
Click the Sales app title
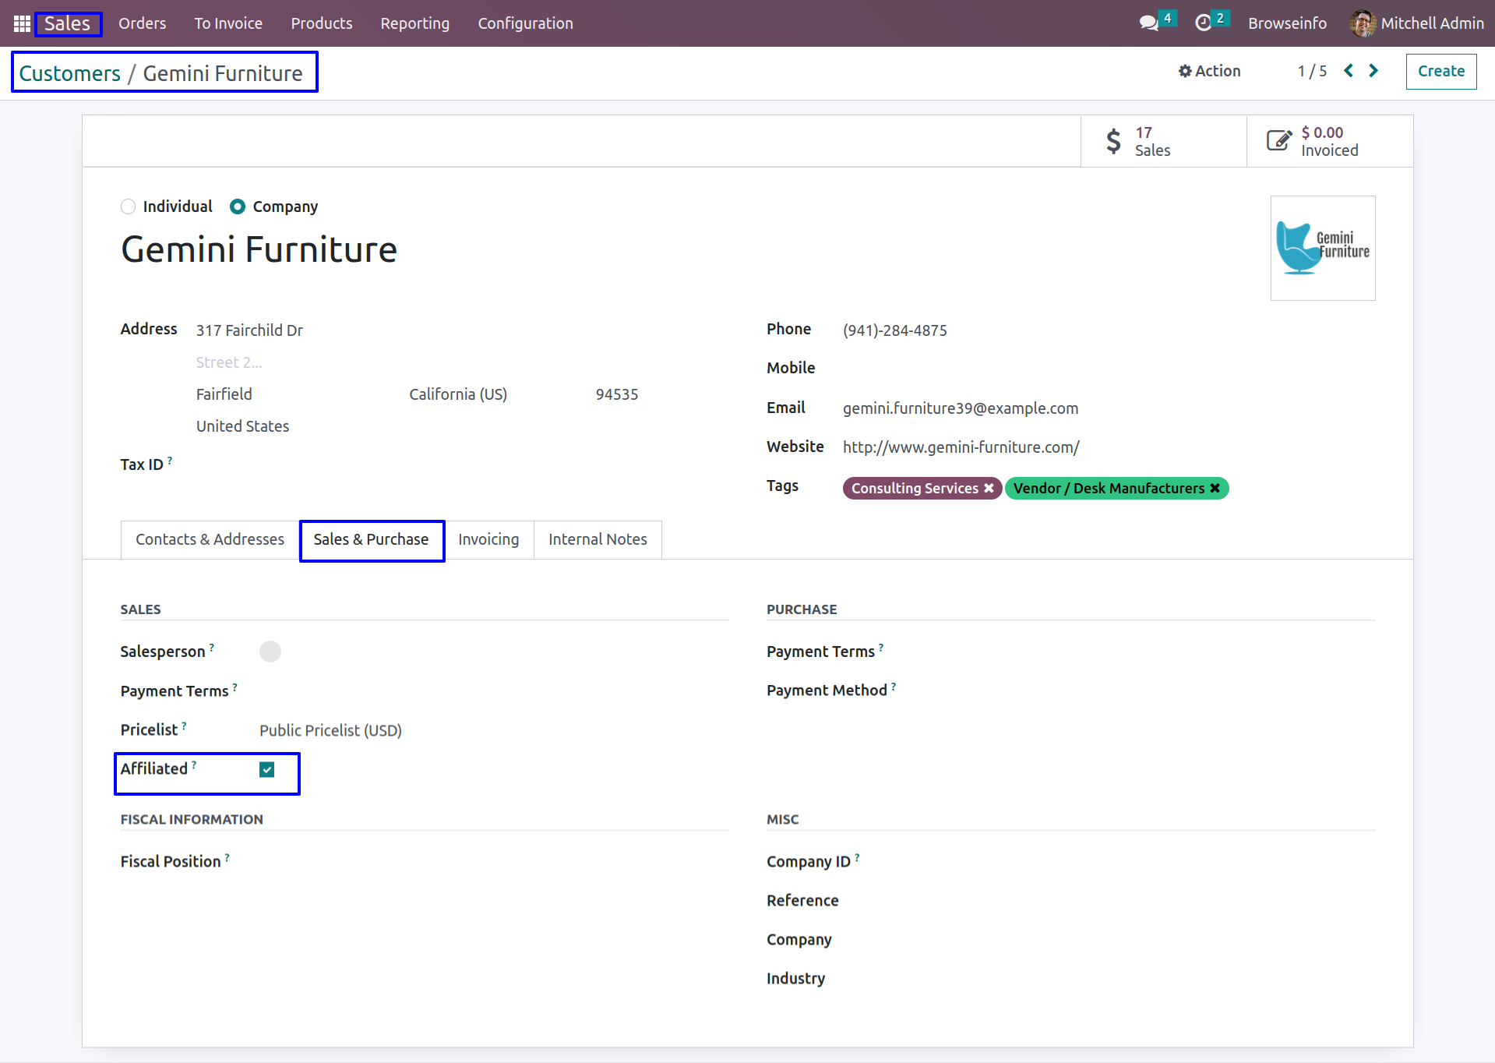67,23
